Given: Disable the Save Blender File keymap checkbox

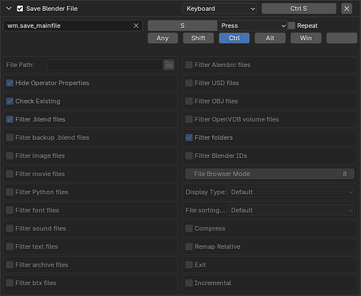Looking at the screenshot, I should (20, 9).
